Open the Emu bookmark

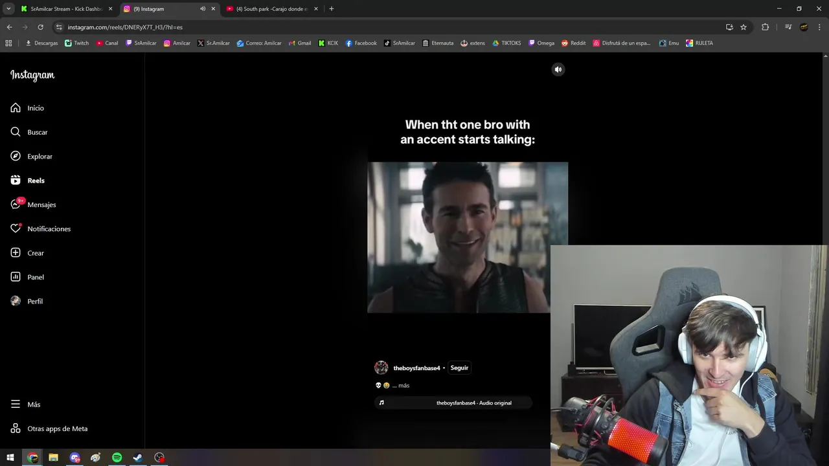(x=669, y=43)
